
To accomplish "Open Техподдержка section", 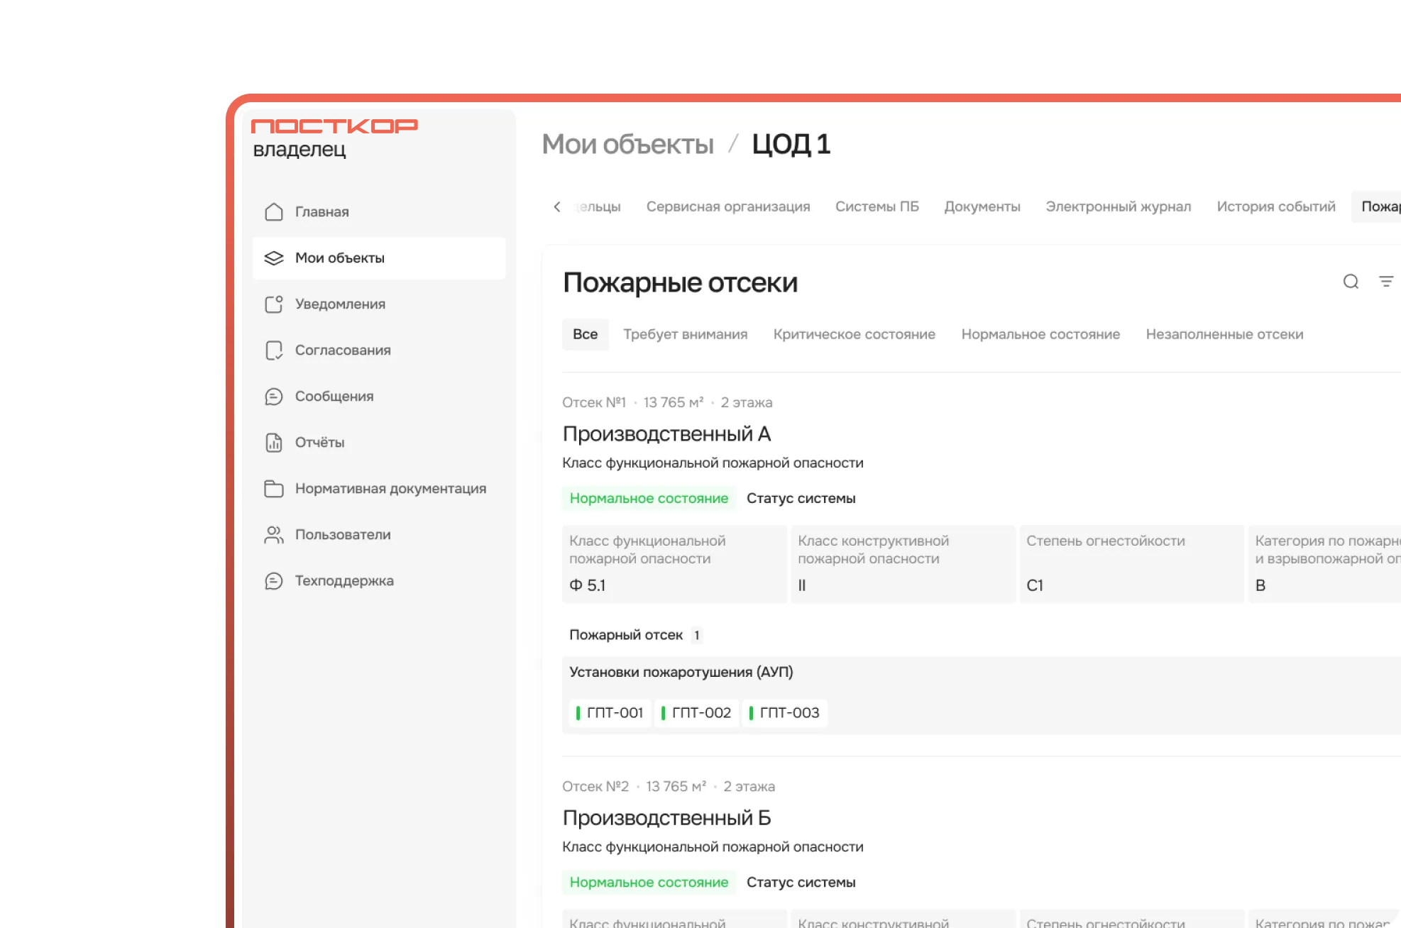I will 379,581.
